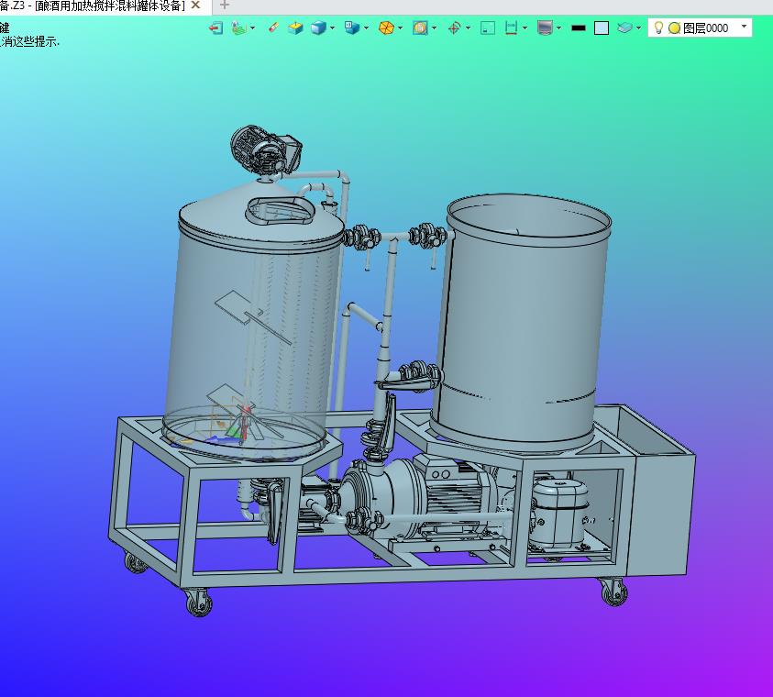This screenshot has height=697, width=773.
Task: Click the red eraser icon in the toolbar
Action: [x=272, y=28]
